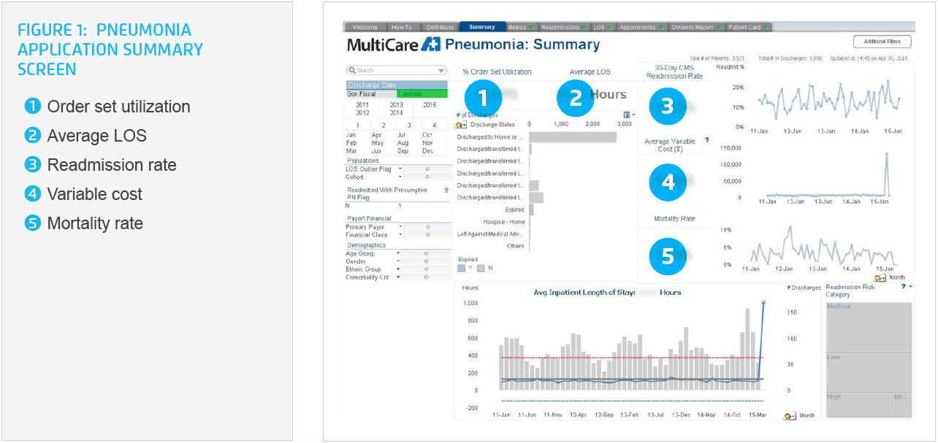Click the Expired Y legend color swatch
Screen dimensions: 938x443
coord(462,268)
